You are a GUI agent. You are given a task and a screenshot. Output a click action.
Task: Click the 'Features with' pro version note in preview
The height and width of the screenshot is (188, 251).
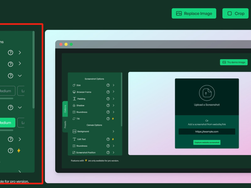[95, 160]
